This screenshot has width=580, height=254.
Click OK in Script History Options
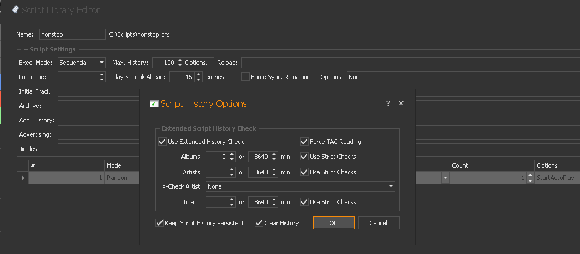pyautogui.click(x=334, y=222)
